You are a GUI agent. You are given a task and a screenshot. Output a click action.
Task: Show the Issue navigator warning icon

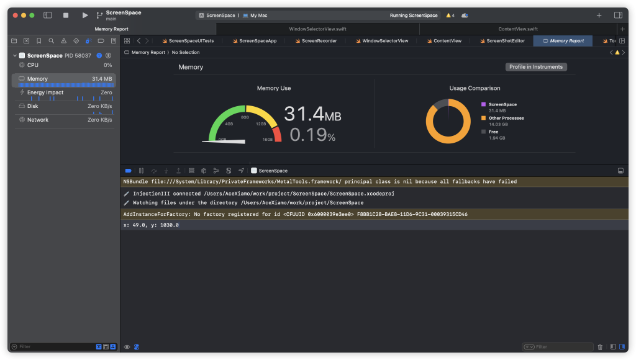click(x=63, y=41)
